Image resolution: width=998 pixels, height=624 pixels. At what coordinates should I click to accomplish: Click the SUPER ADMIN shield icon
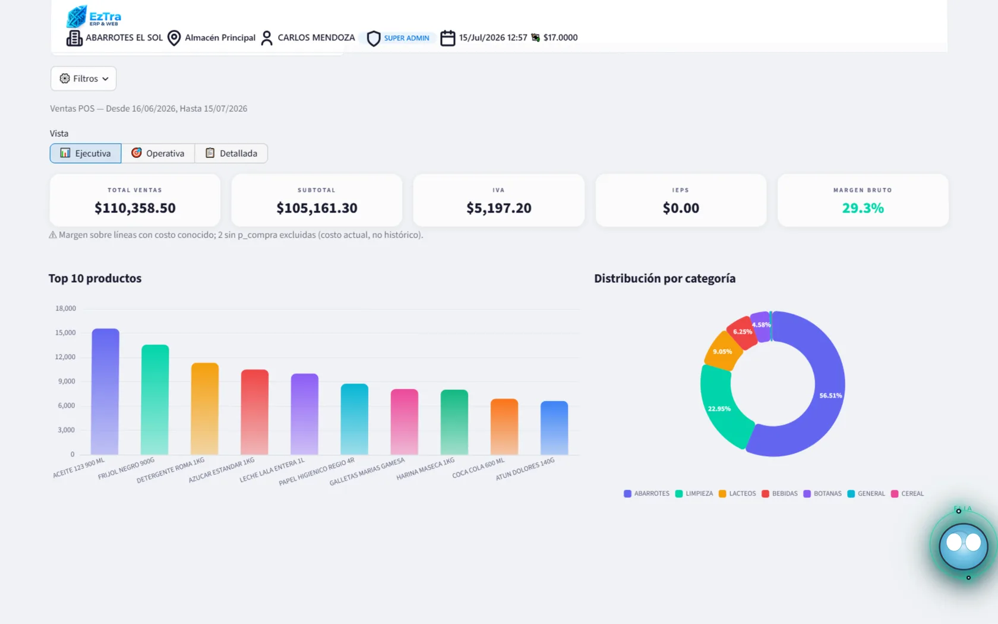click(373, 39)
